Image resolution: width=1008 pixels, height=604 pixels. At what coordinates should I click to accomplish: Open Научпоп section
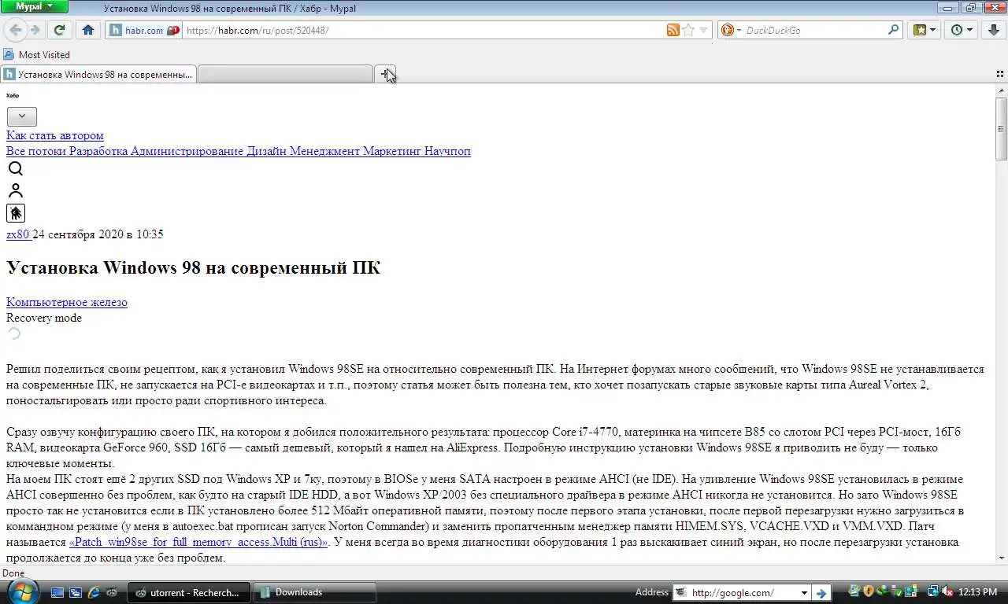pos(447,151)
